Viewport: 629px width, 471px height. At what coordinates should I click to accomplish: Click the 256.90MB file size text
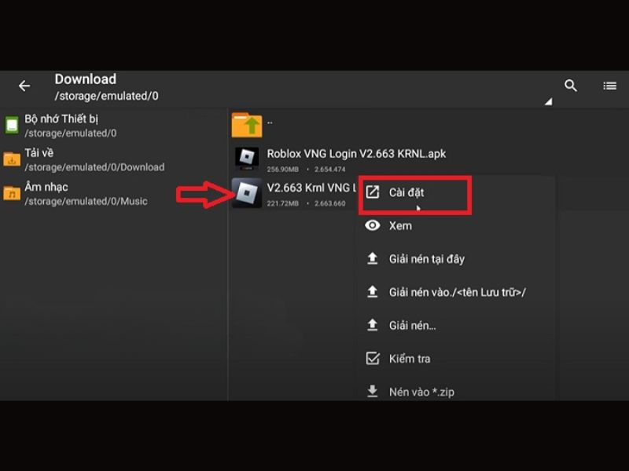click(283, 170)
